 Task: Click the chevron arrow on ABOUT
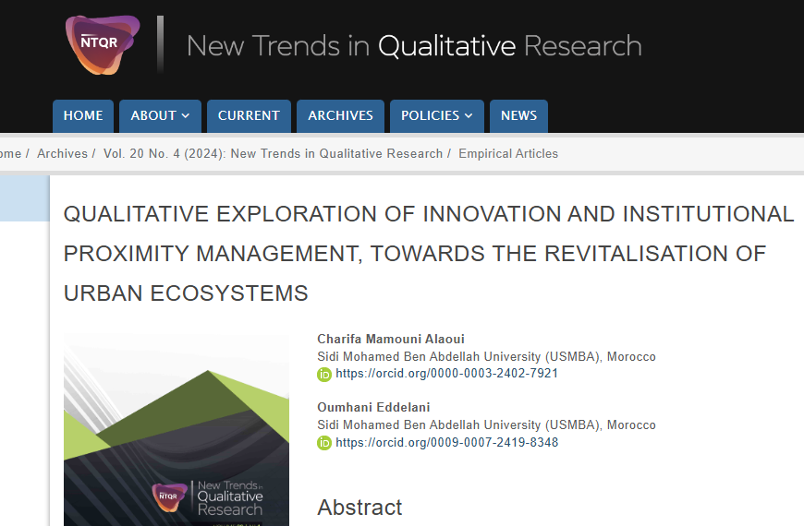point(185,116)
